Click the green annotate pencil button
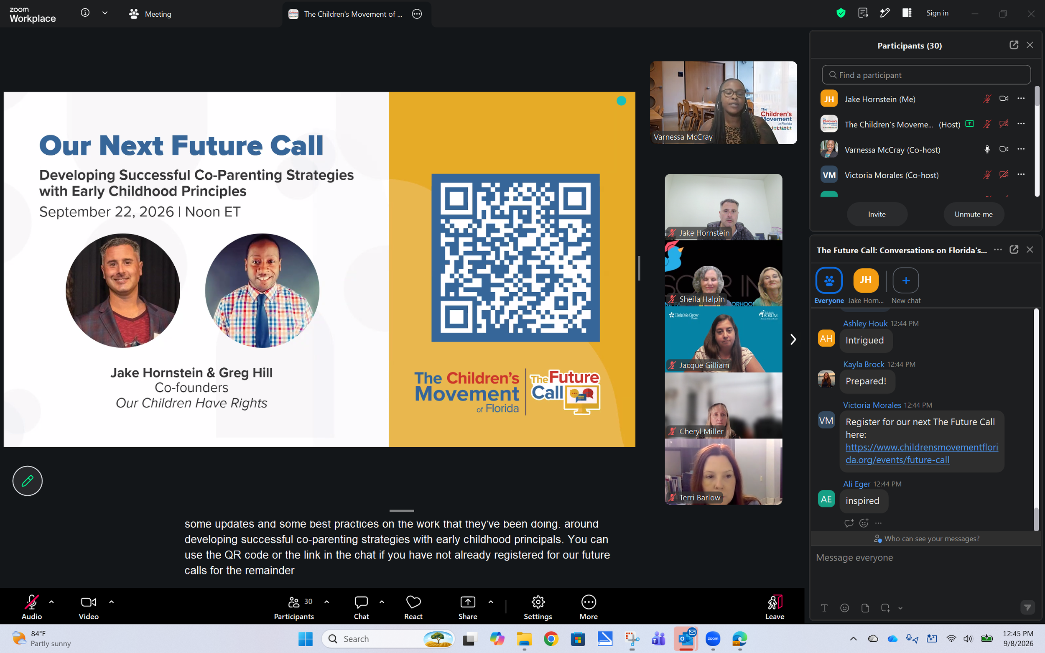Image resolution: width=1045 pixels, height=653 pixels. pyautogui.click(x=27, y=481)
